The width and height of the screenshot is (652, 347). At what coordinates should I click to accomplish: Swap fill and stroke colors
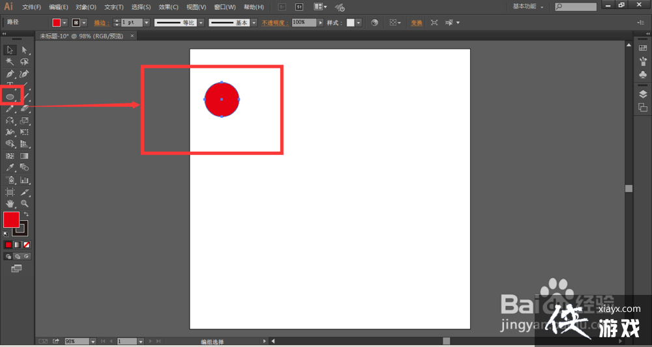tap(26, 214)
